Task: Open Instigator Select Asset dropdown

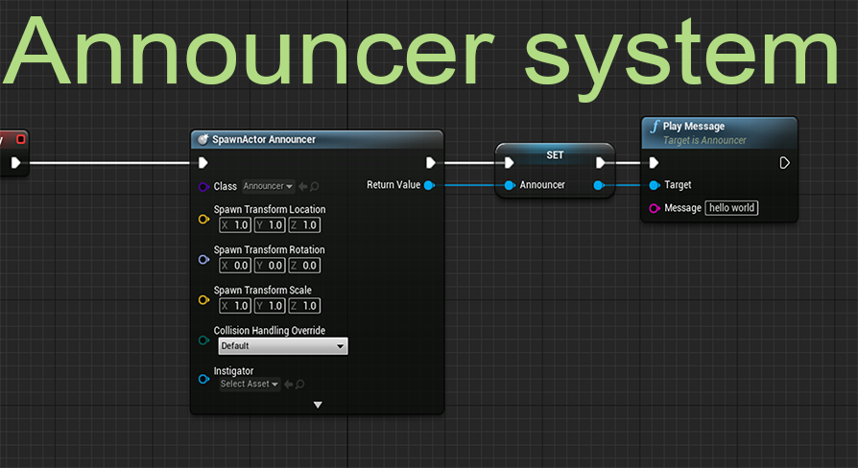Action: click(x=250, y=384)
